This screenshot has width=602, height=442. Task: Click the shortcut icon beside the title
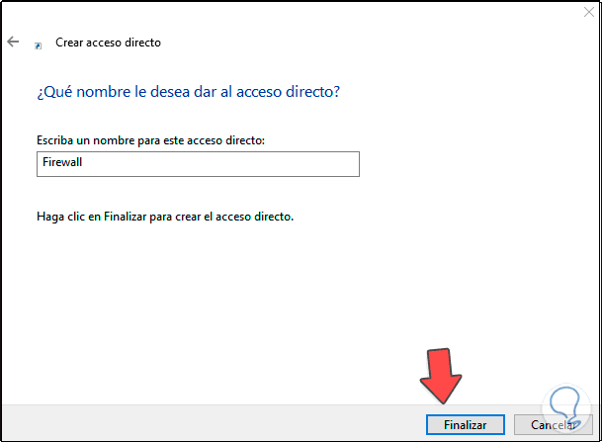click(x=39, y=44)
